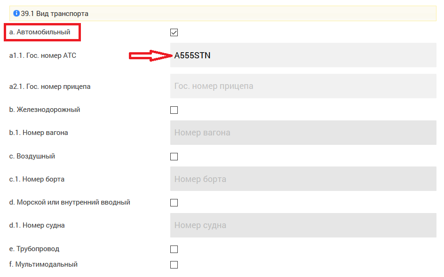Click the d. Морской или внутренний вводный label
The image size is (444, 277).
tap(70, 202)
